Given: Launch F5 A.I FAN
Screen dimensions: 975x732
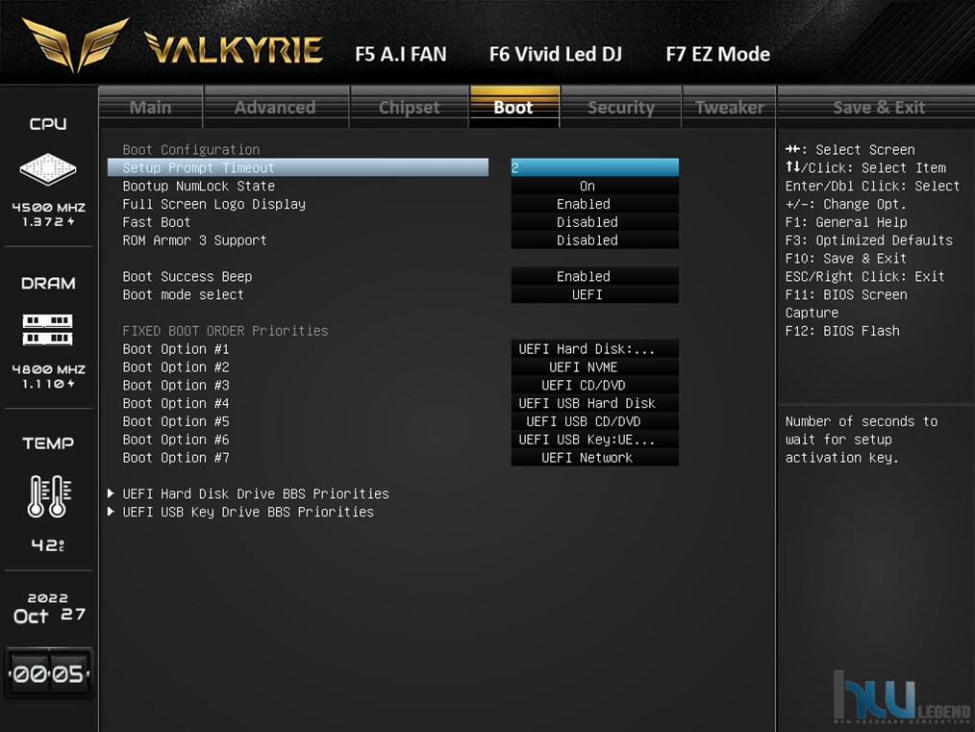Looking at the screenshot, I should click(401, 54).
